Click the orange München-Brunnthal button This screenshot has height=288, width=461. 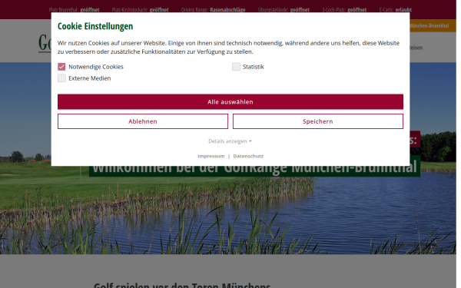[x=433, y=26]
